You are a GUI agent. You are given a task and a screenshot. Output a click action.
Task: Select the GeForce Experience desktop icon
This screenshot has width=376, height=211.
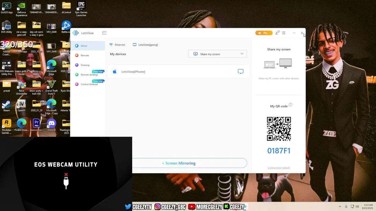coord(21,9)
